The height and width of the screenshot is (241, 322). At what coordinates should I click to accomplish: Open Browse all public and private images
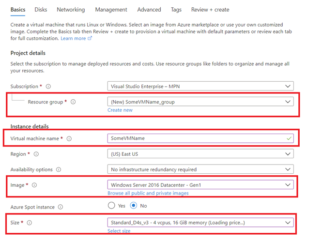[148, 193]
